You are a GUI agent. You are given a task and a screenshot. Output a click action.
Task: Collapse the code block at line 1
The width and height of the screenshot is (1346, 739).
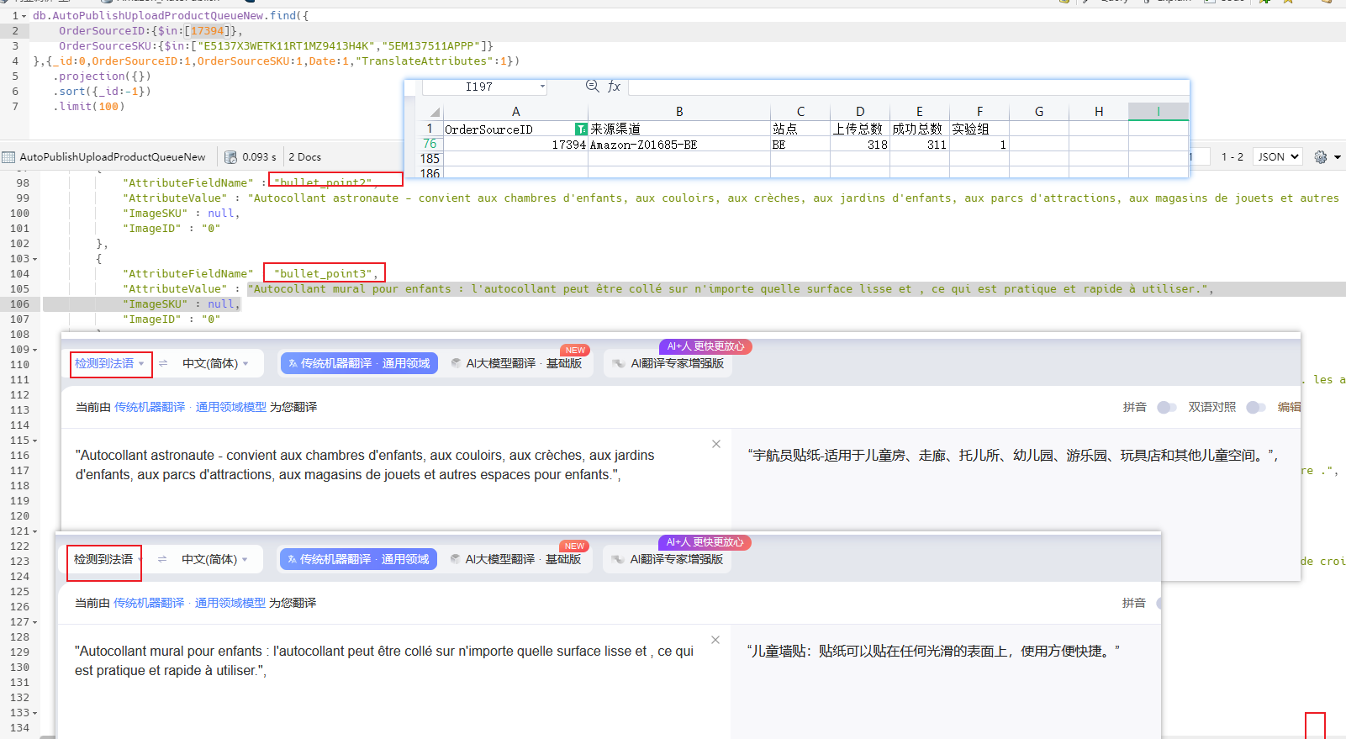(24, 16)
